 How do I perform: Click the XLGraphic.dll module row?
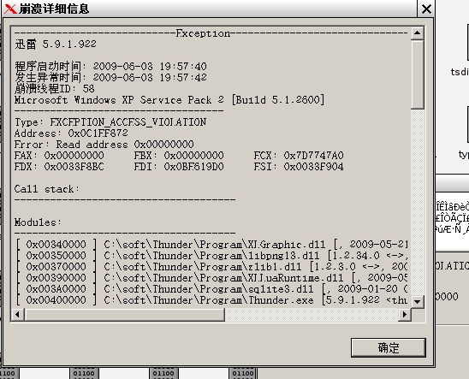point(211,245)
